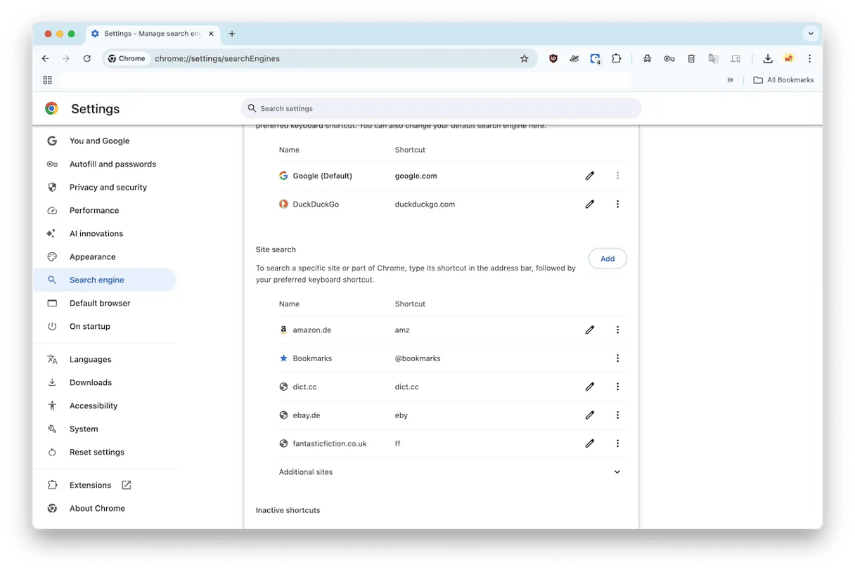Open Privacy and security settings
This screenshot has height=572, width=855.
pos(108,188)
